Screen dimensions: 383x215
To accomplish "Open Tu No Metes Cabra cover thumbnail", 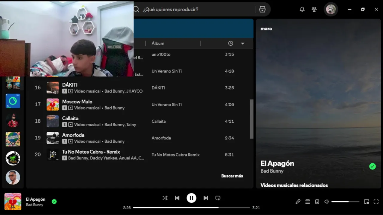I will pyautogui.click(x=53, y=155).
